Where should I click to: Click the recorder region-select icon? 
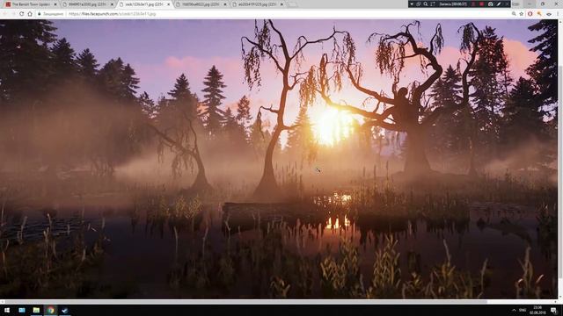tap(433, 4)
